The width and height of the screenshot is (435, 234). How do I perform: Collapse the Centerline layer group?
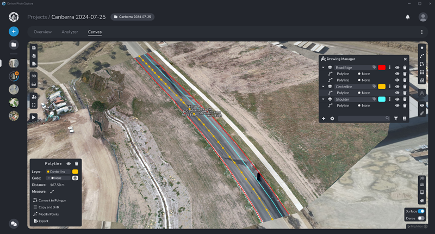pos(323,87)
